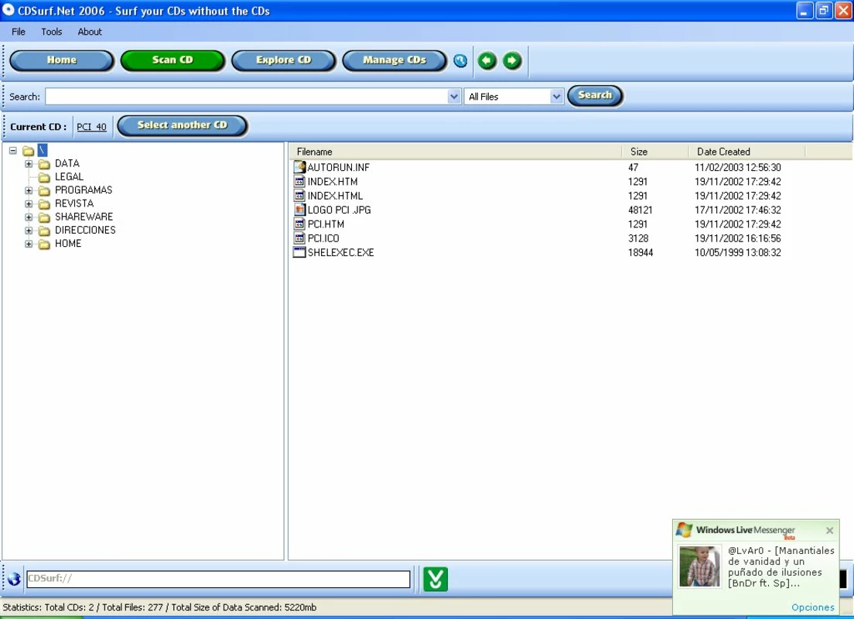Expand the DIRECCIONES folder node

coord(29,230)
